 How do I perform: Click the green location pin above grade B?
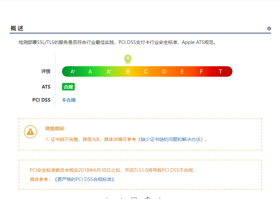(x=128, y=59)
